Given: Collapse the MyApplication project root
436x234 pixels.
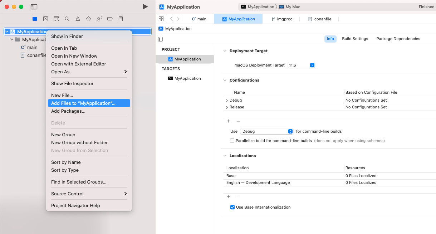Looking at the screenshot, I should pos(7,31).
